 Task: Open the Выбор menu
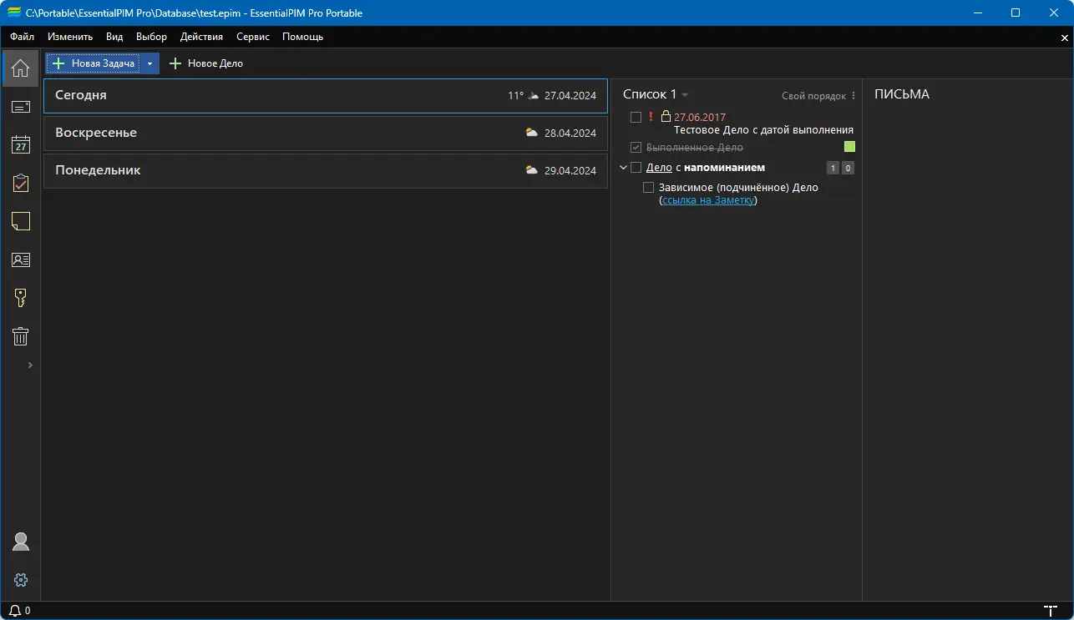pos(151,37)
